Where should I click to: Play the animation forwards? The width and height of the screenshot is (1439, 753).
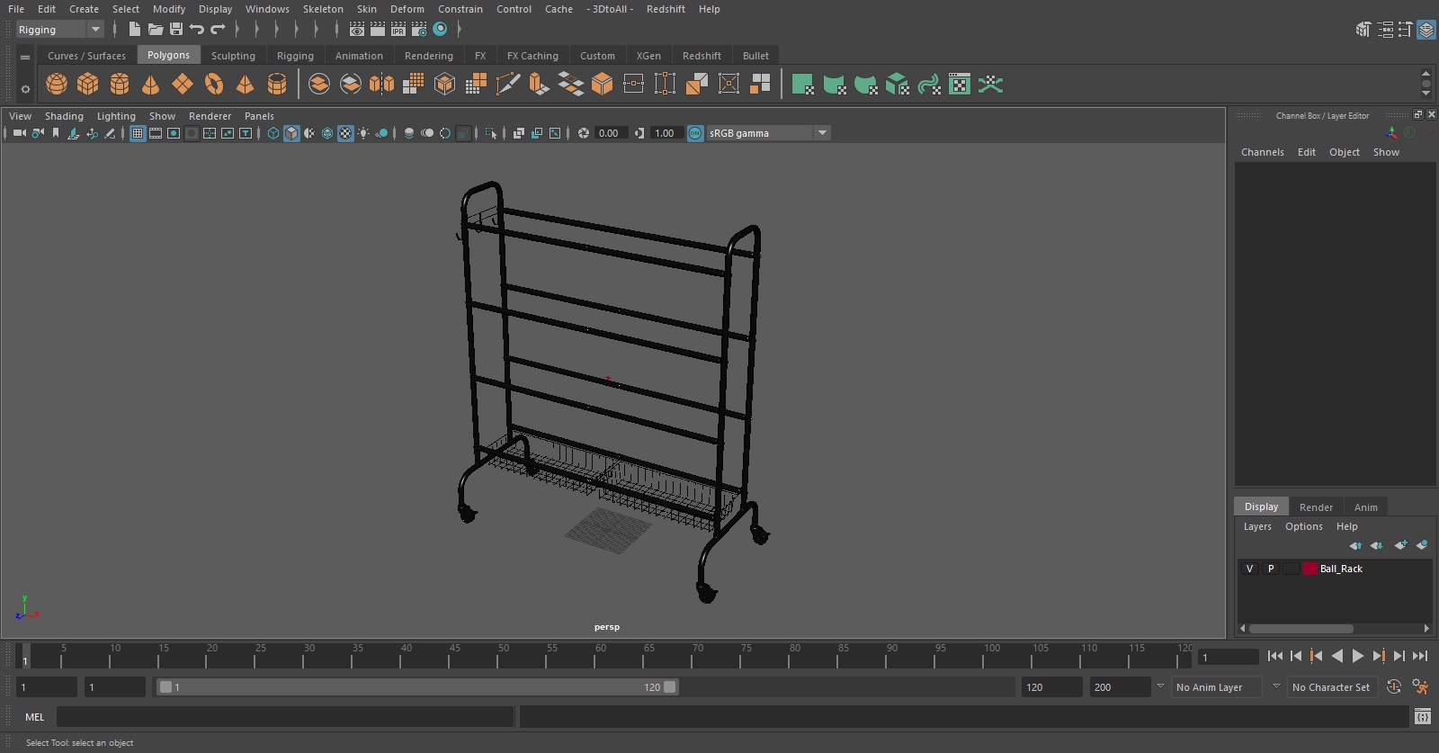tap(1358, 656)
